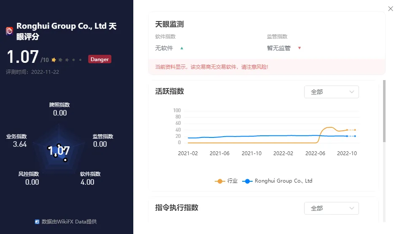The width and height of the screenshot is (394, 234).
Task: Click the red risk warning message 当前资料显示
Action: pyautogui.click(x=212, y=67)
